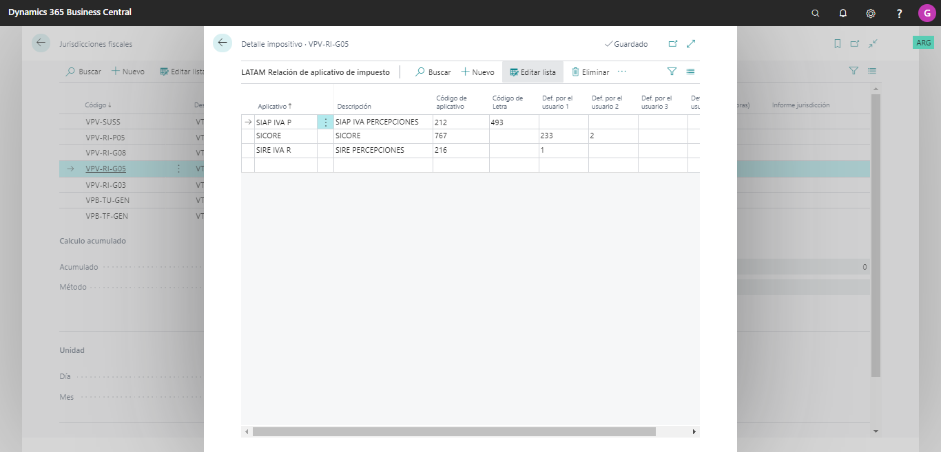Select the SICORE aplicativo cell
The height and width of the screenshot is (452, 941).
(x=286, y=136)
